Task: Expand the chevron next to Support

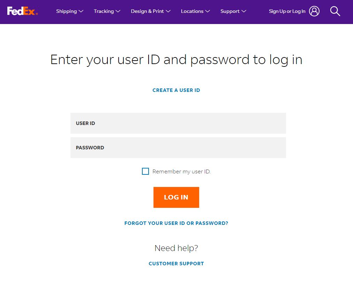Action: coord(244,11)
